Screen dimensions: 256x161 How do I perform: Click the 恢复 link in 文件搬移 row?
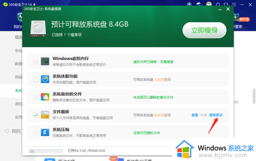tap(204, 115)
